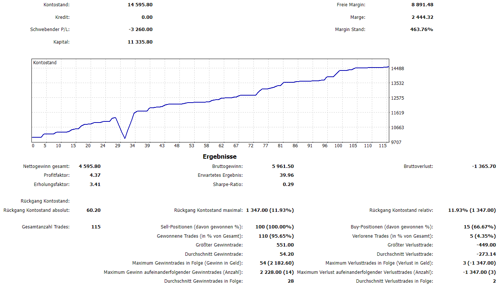
Task: Click the Nettogewinn gesamt value 4 595.80
Action: 90,166
